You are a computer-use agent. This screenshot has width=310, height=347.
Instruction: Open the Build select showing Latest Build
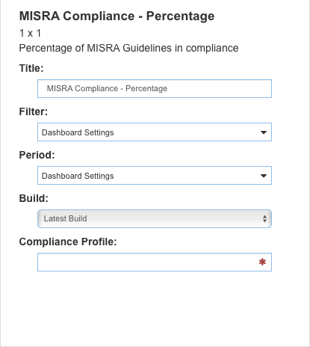click(155, 218)
